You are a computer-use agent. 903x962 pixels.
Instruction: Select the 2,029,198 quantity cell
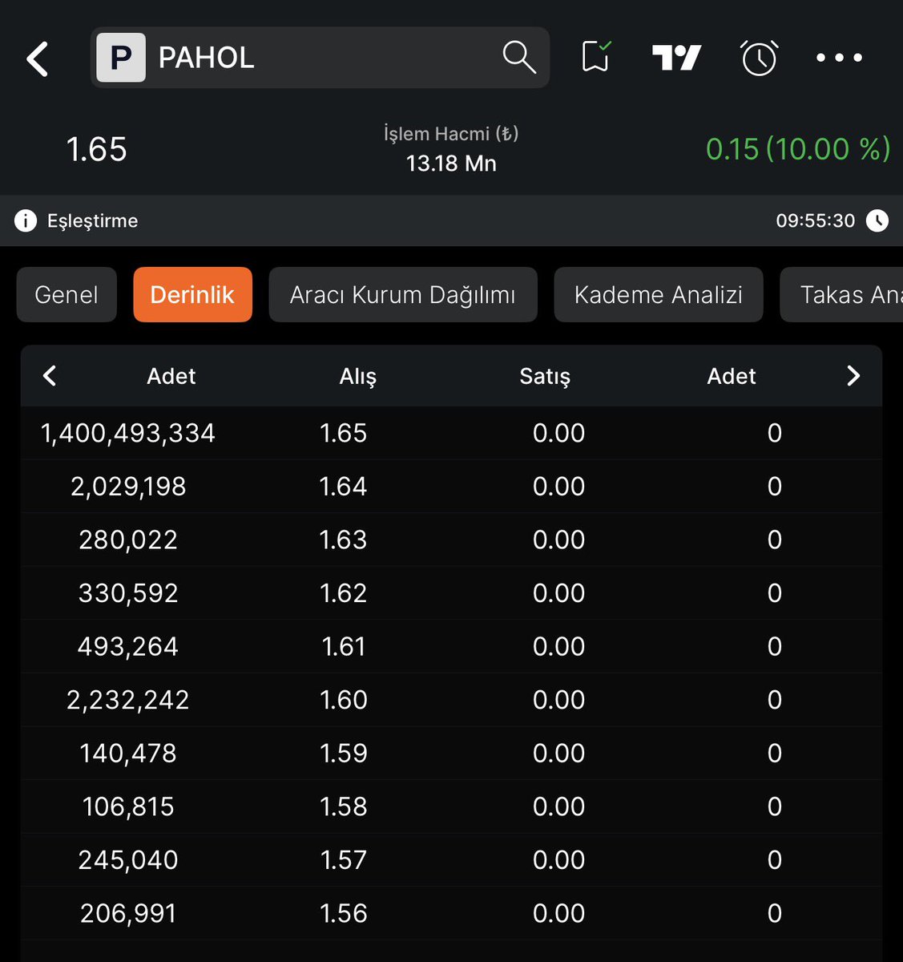pyautogui.click(x=128, y=487)
